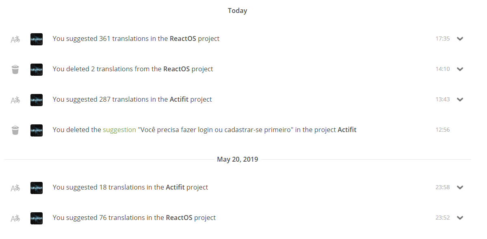Open Actifit link in deleted suggestion row
Image resolution: width=487 pixels, height=239 pixels.
click(x=347, y=130)
